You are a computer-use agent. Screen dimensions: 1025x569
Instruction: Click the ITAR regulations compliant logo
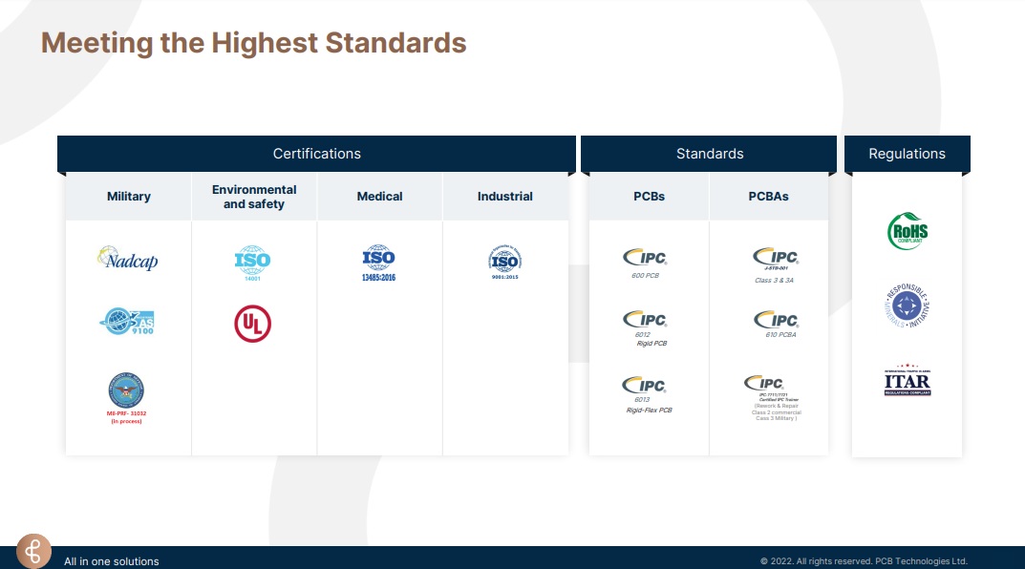[x=907, y=380]
